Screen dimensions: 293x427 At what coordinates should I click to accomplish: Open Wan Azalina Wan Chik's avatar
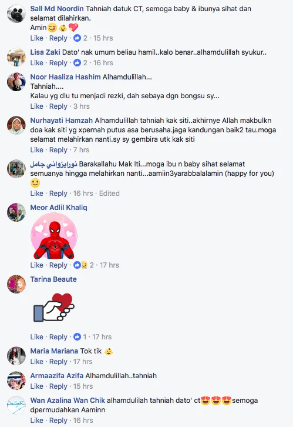coord(16,405)
